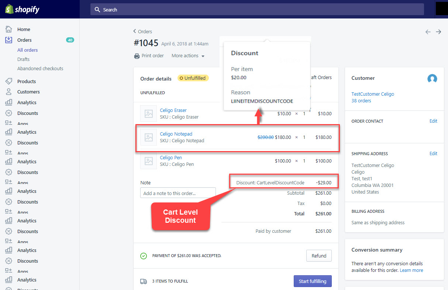Edit the Order Contact section
Screen dimensions: 448x290
click(433, 121)
